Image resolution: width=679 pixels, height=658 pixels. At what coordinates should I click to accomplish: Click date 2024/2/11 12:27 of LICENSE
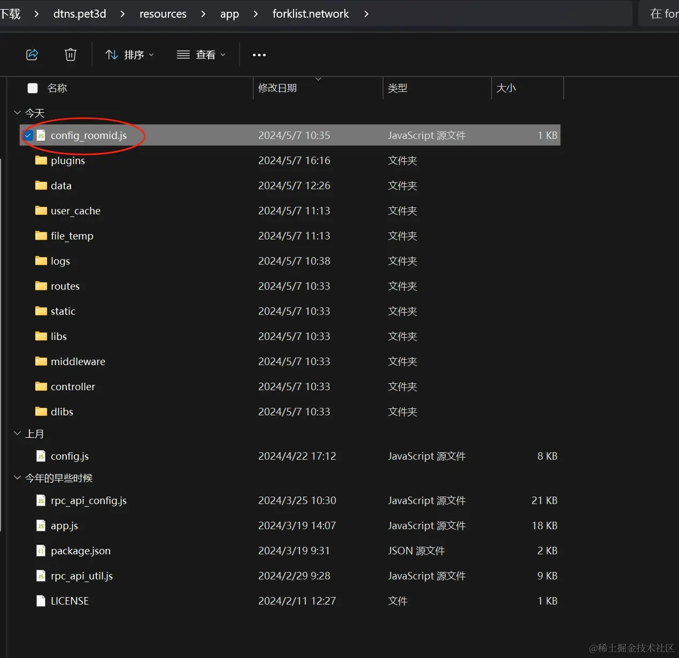point(297,601)
